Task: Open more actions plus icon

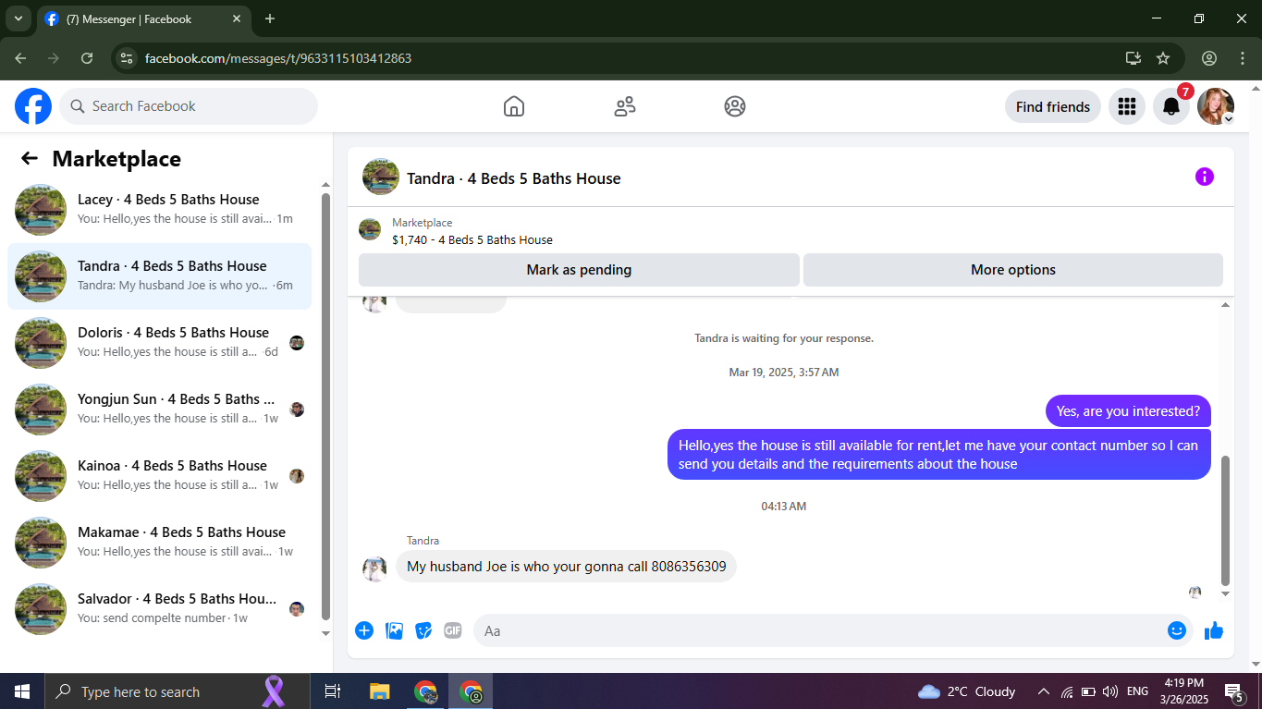Action: pyautogui.click(x=364, y=630)
